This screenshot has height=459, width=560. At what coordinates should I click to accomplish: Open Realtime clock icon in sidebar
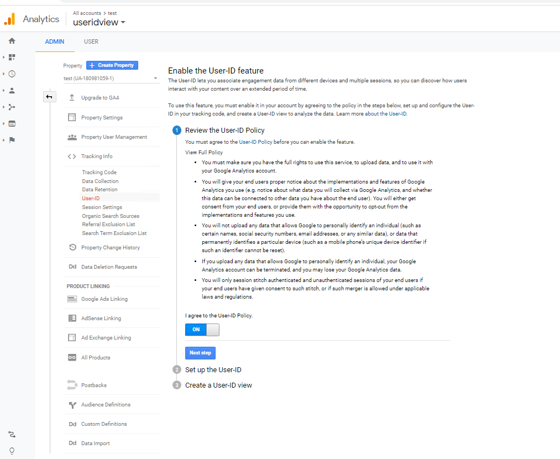click(x=12, y=74)
